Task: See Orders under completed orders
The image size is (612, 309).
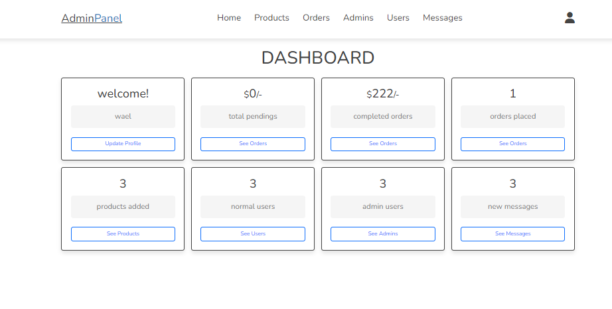Action: 383,144
